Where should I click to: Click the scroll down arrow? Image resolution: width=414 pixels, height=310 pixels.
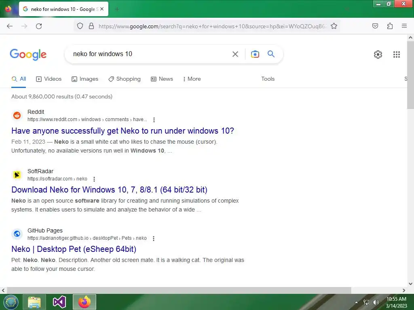(x=411, y=284)
